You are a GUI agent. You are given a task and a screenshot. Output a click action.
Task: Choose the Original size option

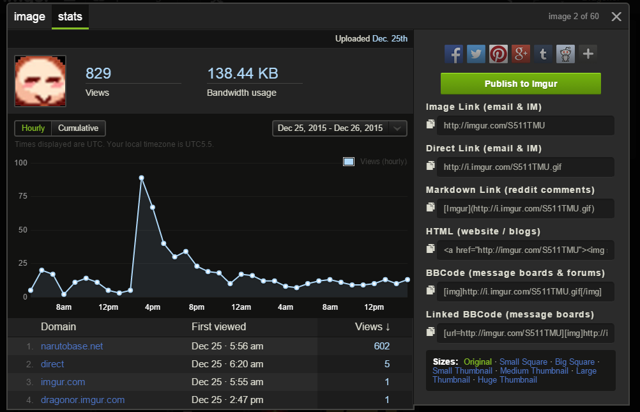coord(478,362)
